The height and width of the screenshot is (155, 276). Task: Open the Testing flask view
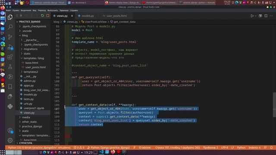[x=10, y=67]
